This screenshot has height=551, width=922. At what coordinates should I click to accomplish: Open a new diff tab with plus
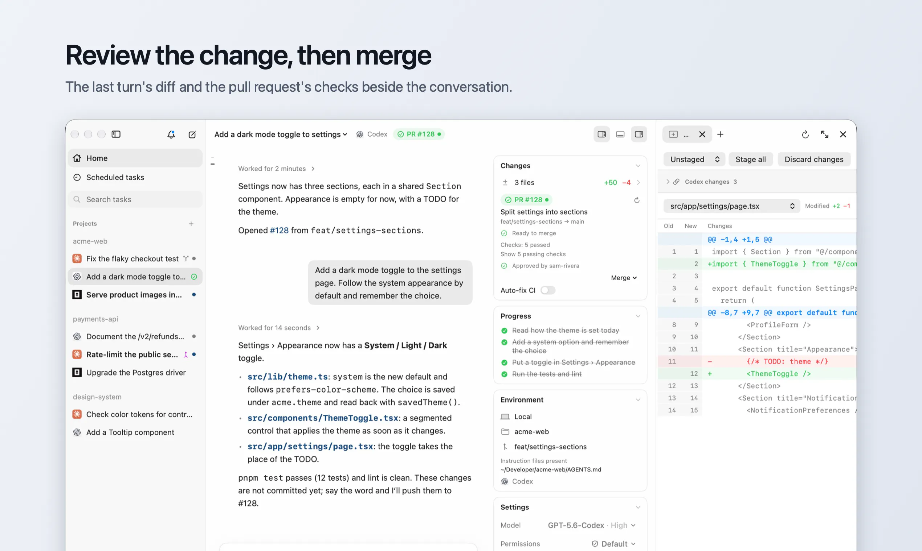tap(720, 134)
